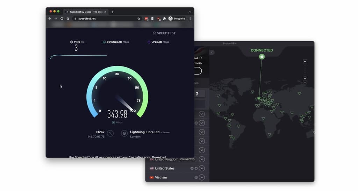This screenshot has height=191, width=358.
Task: Click the user icon beside M247
Action: point(110,133)
